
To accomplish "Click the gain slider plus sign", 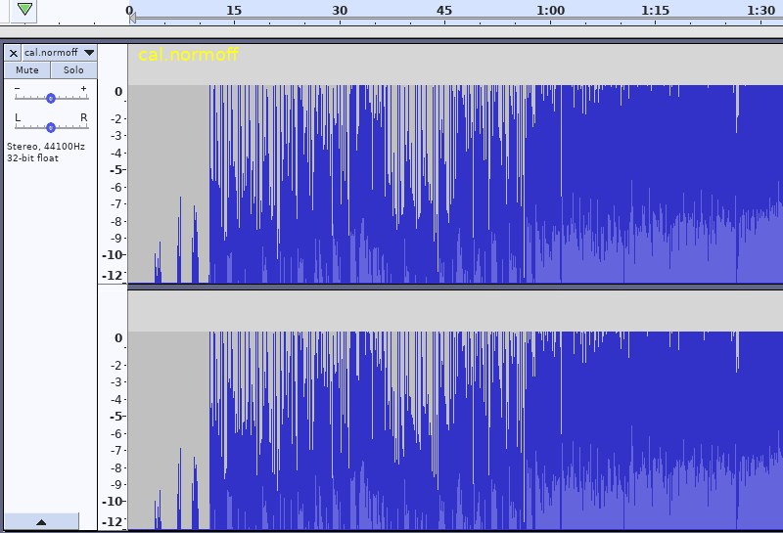I will coord(83,88).
